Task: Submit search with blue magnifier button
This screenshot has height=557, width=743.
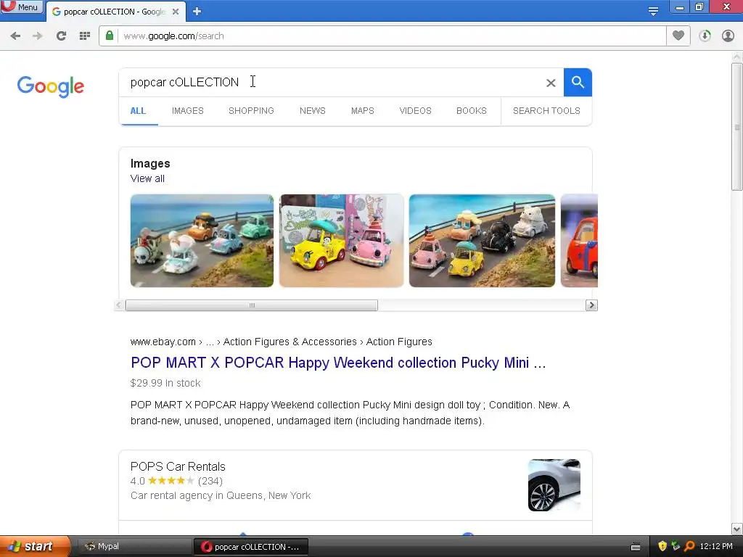Action: pyautogui.click(x=578, y=83)
